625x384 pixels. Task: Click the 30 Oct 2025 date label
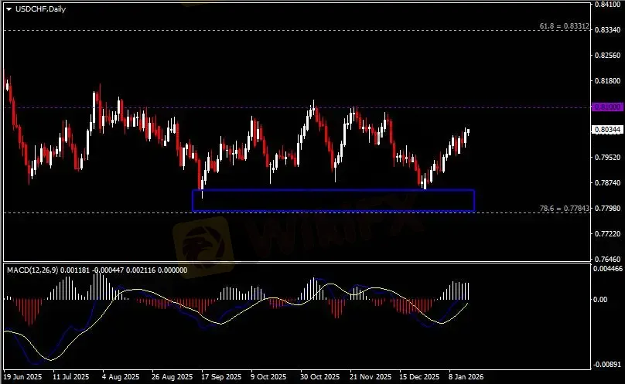[320, 376]
